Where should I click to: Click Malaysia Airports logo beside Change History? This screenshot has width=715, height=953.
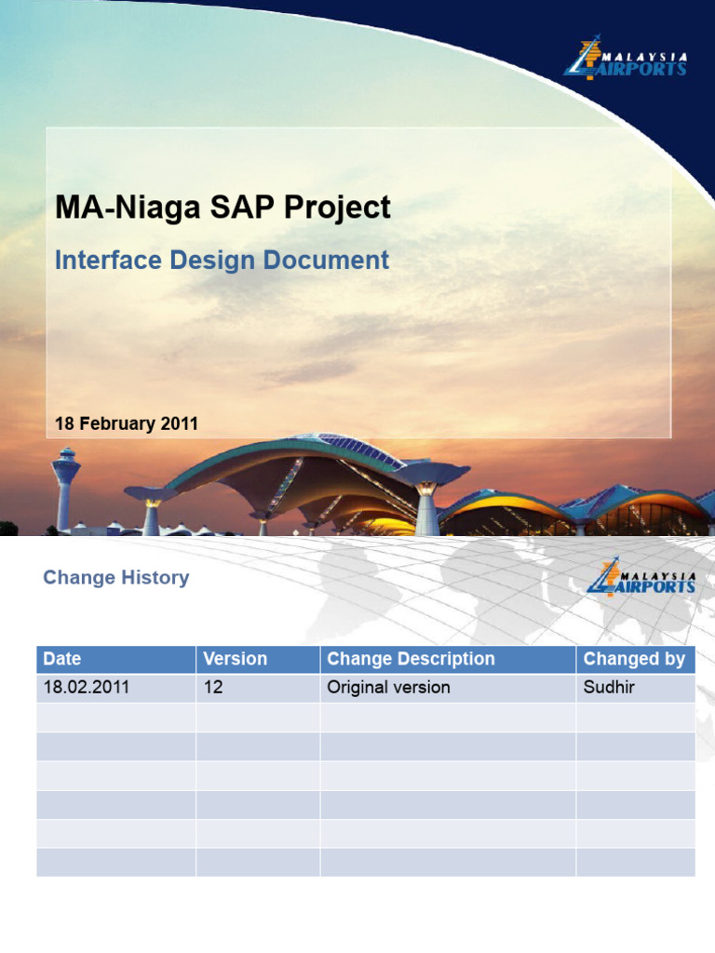point(641,577)
